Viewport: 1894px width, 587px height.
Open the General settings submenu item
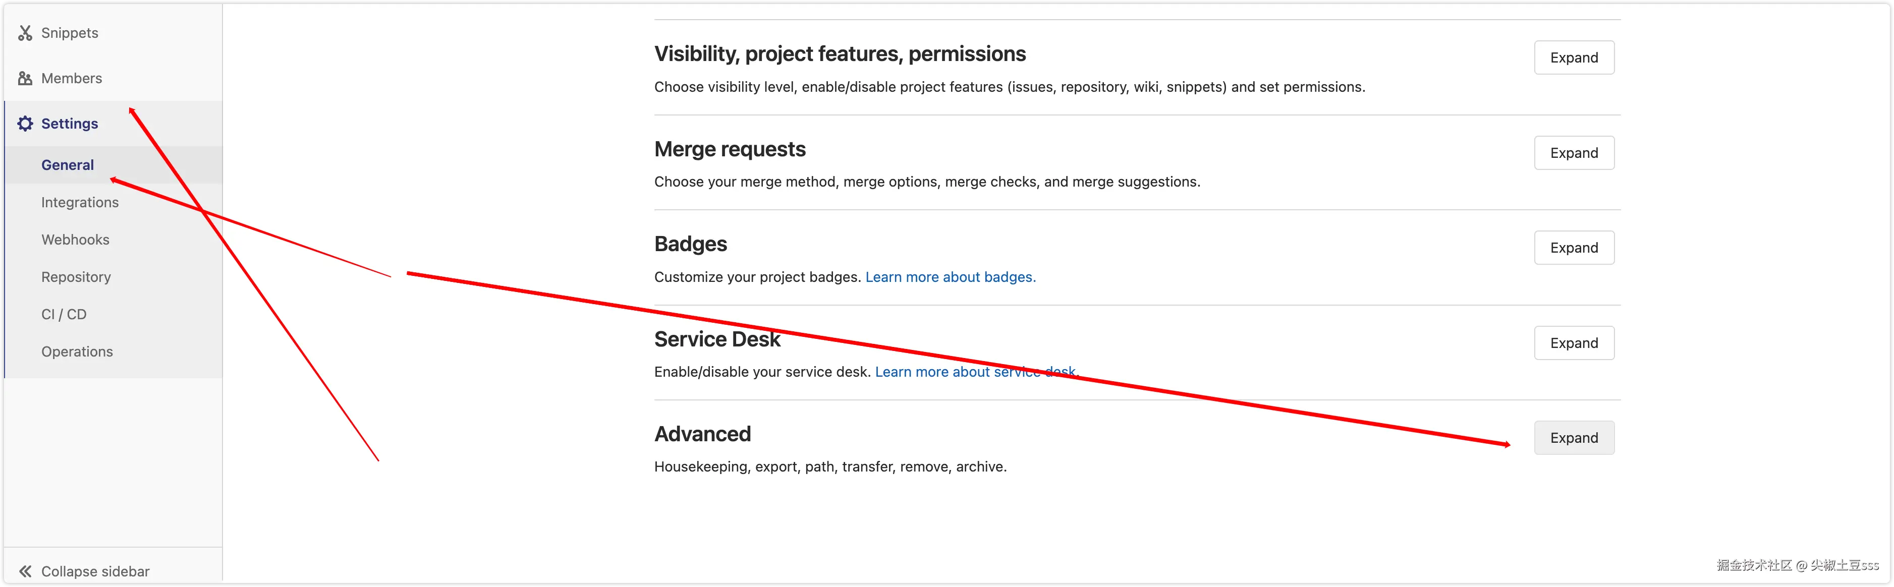pyautogui.click(x=68, y=165)
